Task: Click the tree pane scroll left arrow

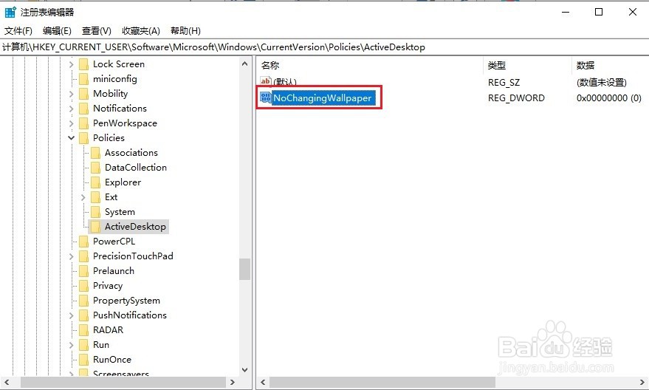Action: pos(6,382)
